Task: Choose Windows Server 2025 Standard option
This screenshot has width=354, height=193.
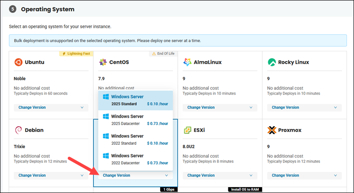Action: 135,100
